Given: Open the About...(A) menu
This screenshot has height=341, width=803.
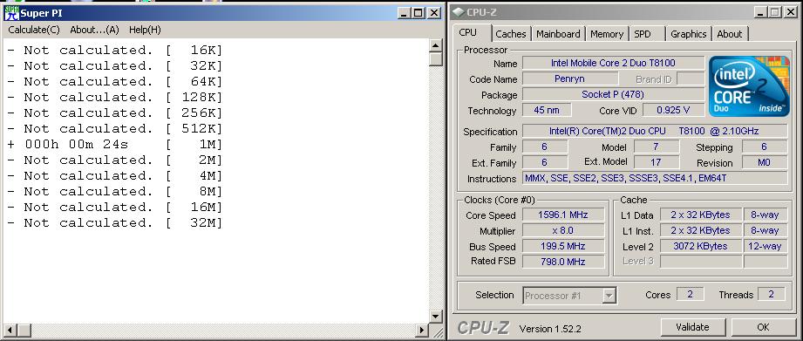Looking at the screenshot, I should pos(94,30).
